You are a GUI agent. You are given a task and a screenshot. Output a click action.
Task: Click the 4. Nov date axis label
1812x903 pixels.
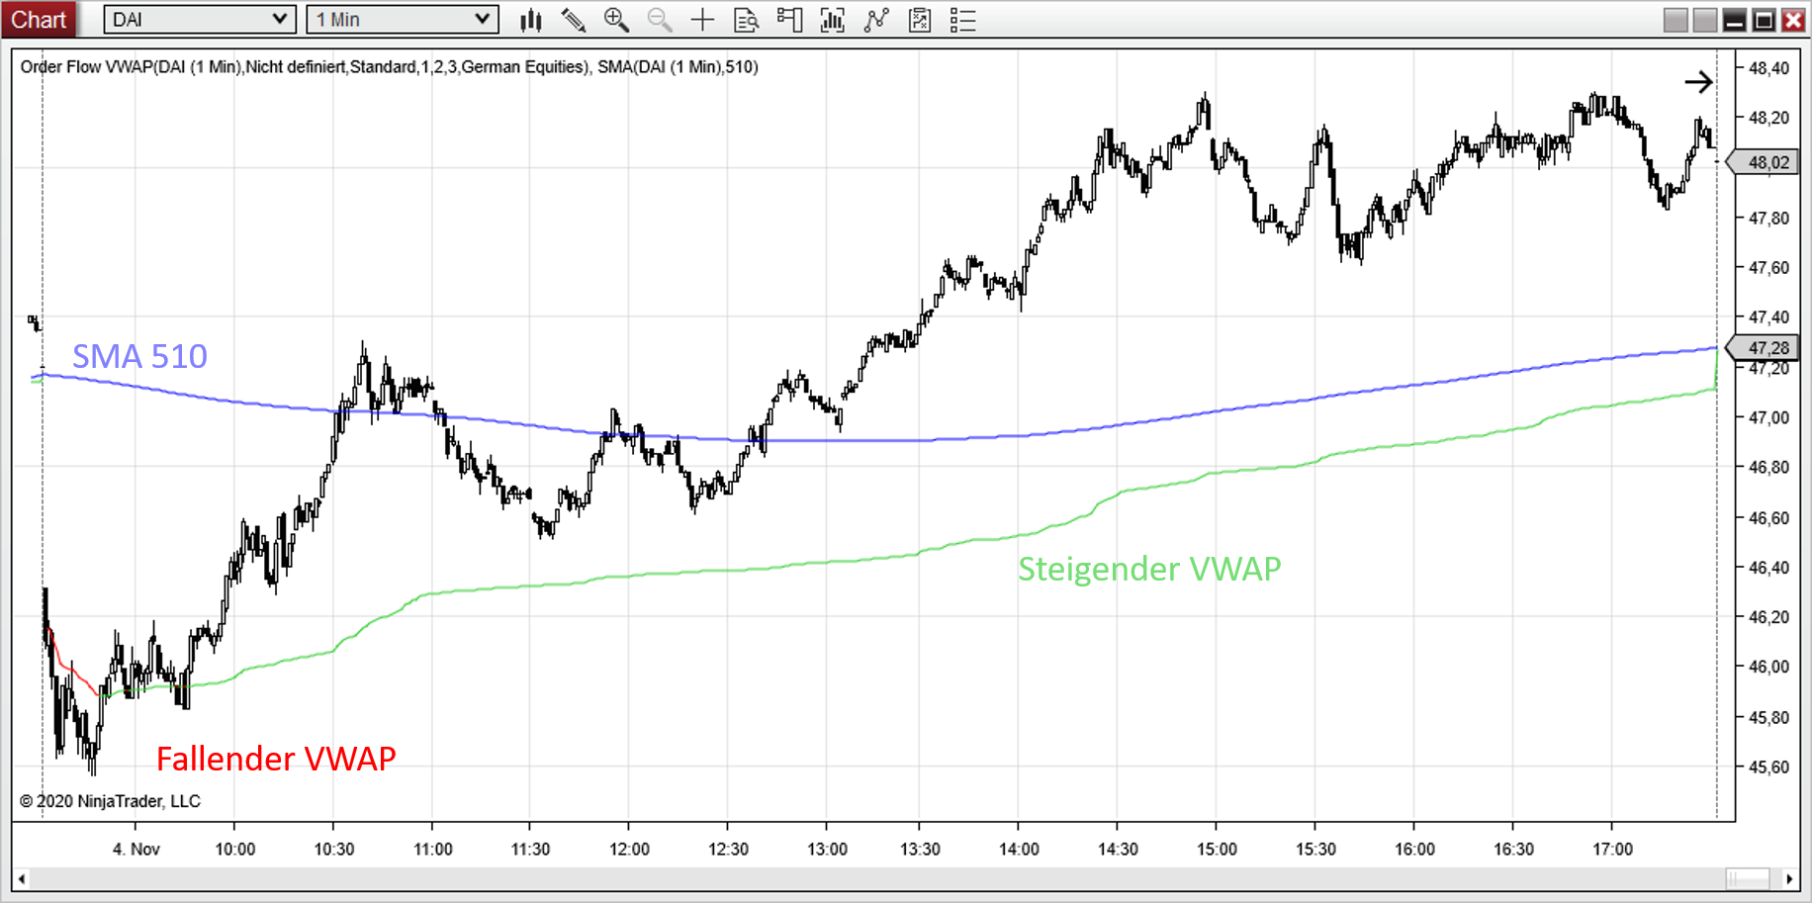click(x=136, y=850)
